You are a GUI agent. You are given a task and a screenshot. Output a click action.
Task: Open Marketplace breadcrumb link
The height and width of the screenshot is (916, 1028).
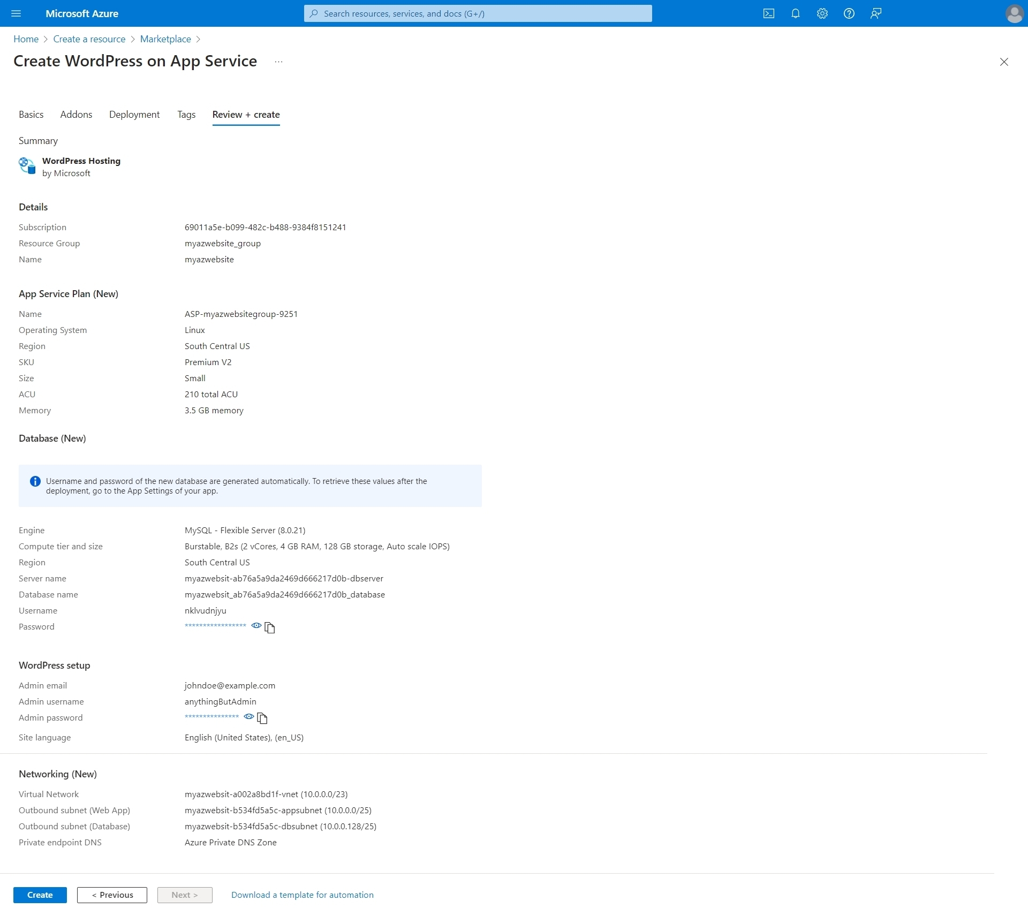[165, 39]
